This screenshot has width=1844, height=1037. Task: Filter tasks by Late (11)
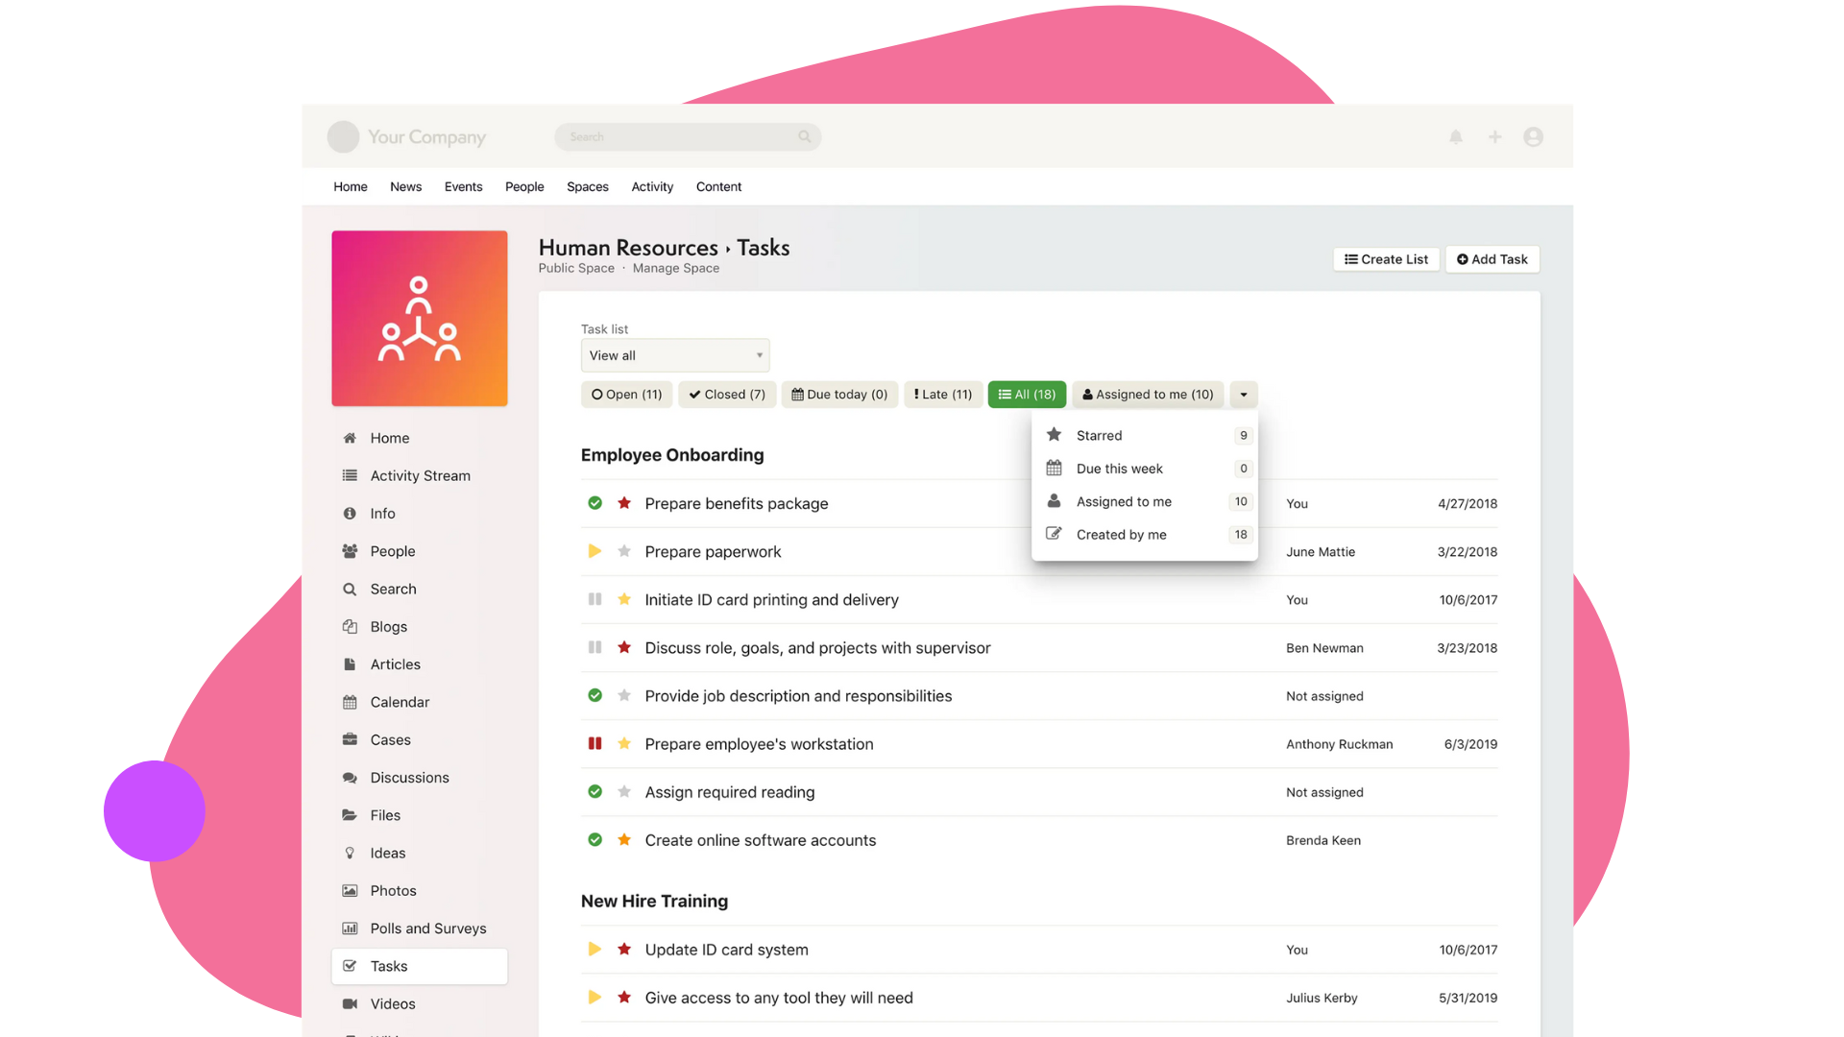942,395
